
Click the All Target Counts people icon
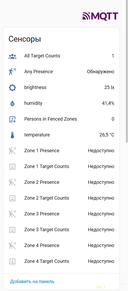pos(12,56)
